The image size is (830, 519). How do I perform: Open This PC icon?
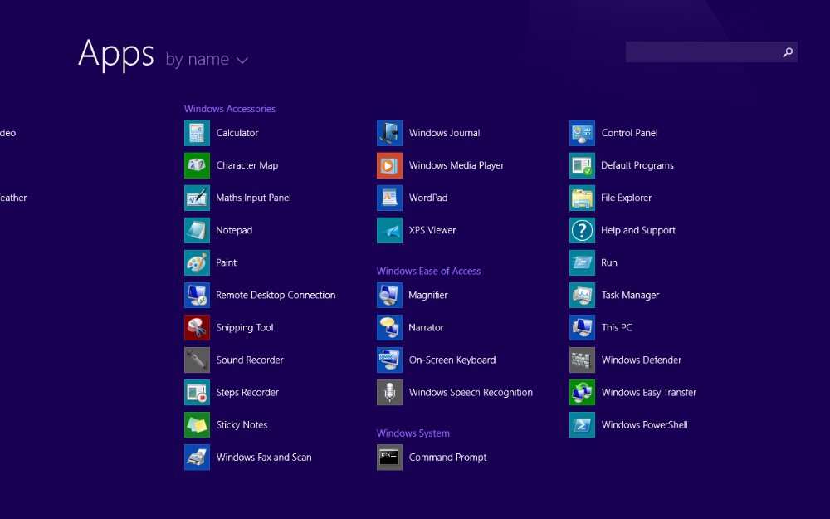[x=583, y=328]
